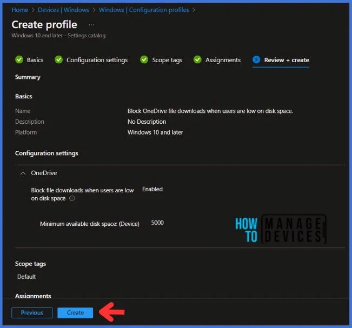Open the ellipsis menu beside Create profile
Screen dimensions: 352x328
[91, 25]
